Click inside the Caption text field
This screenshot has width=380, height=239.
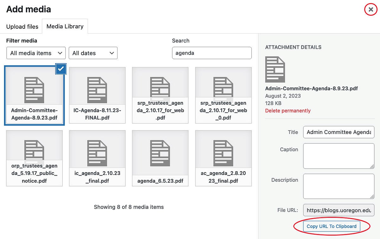(x=339, y=156)
